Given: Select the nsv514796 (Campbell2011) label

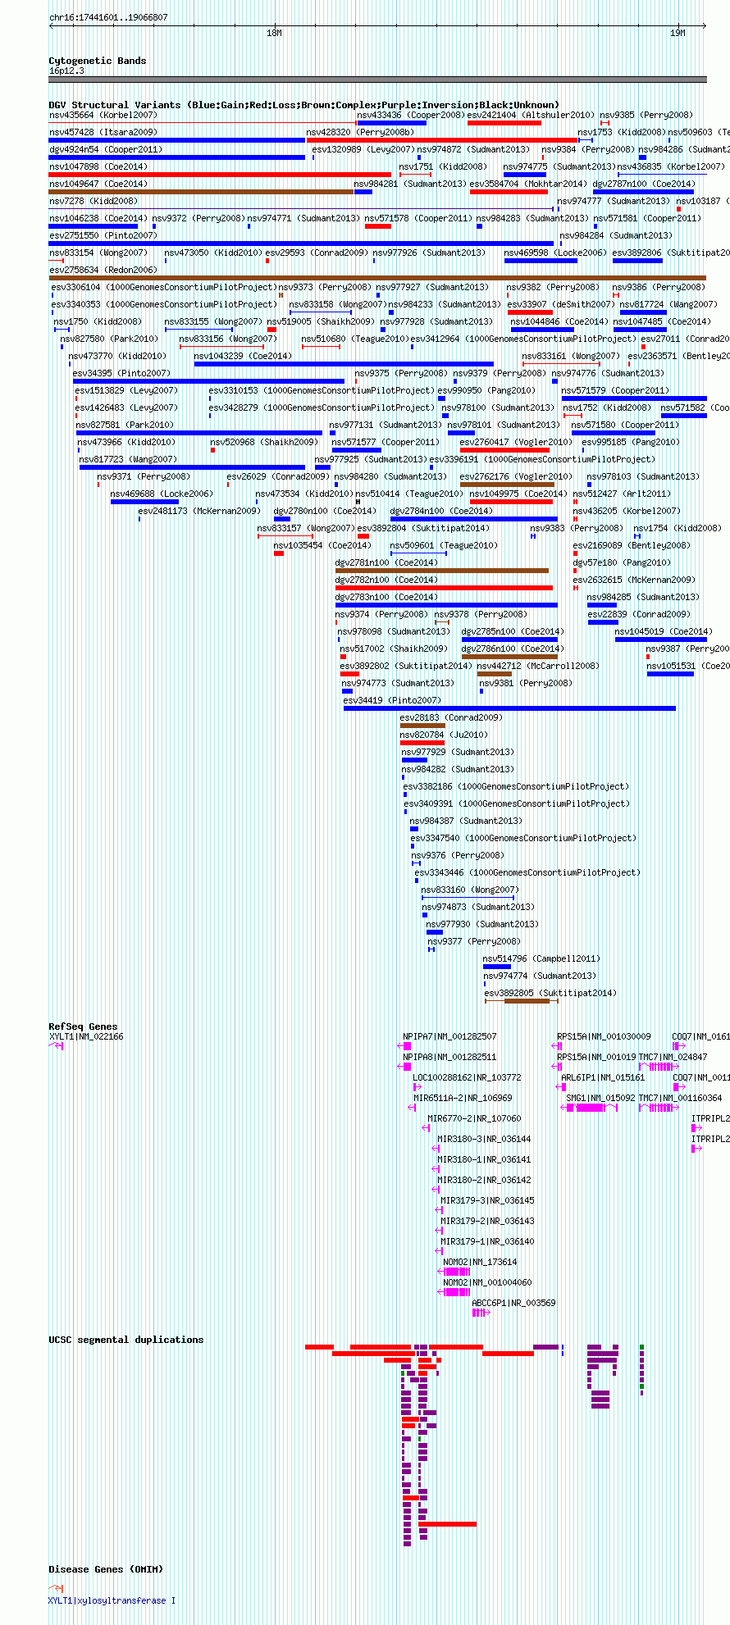Looking at the screenshot, I should 541,958.
